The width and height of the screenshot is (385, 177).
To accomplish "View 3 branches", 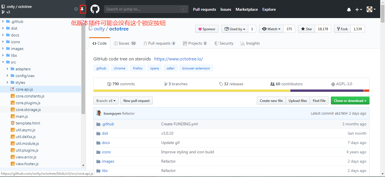I will click(x=176, y=84).
